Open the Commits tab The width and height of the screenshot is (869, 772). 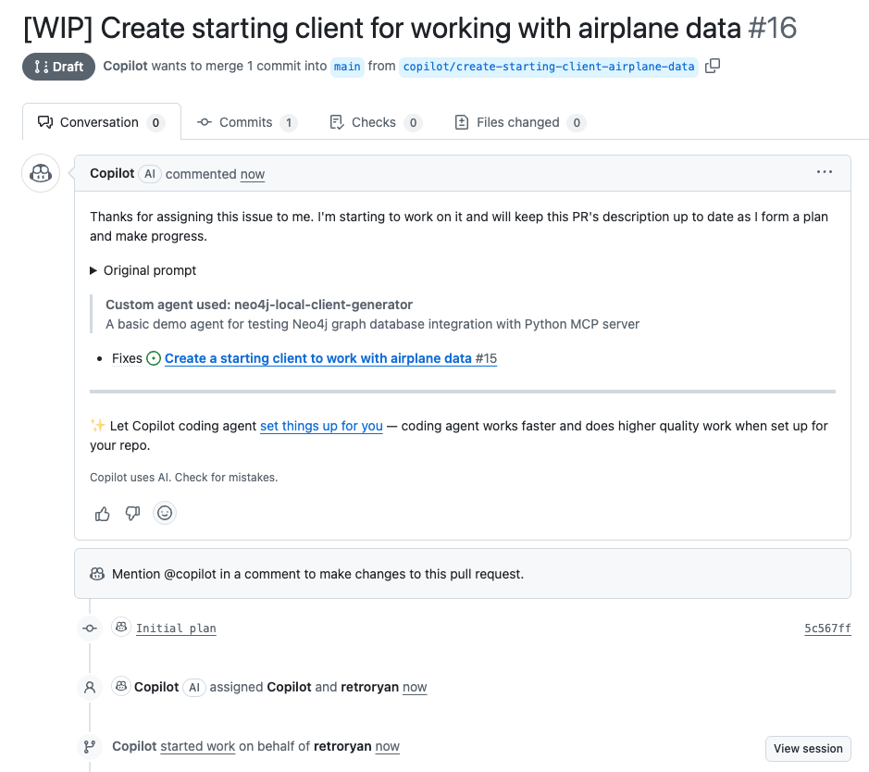247,122
